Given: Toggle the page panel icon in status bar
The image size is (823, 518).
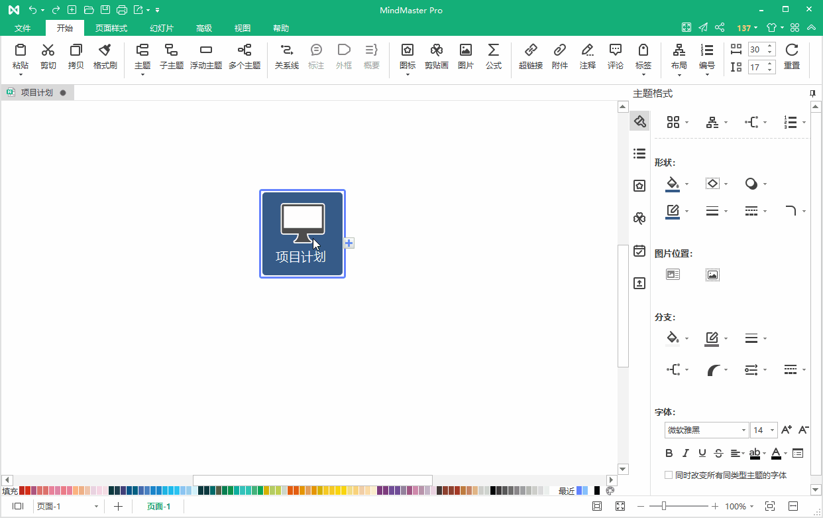Looking at the screenshot, I should click(x=18, y=506).
